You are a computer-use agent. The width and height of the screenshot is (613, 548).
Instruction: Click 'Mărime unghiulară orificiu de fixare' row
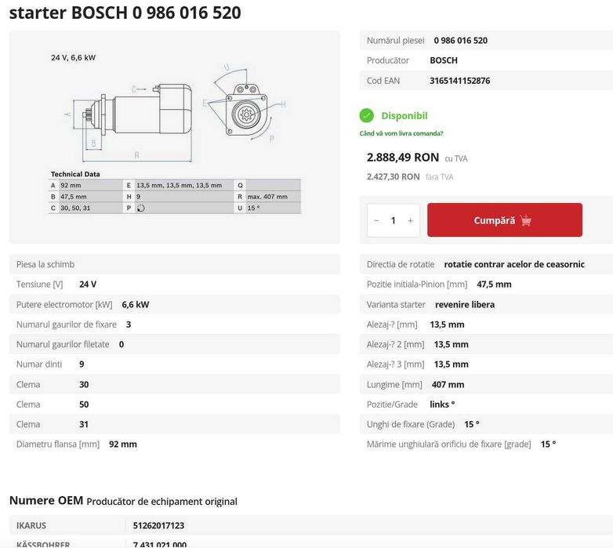coord(486,445)
